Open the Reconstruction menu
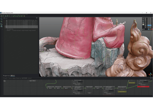 (12, 14)
